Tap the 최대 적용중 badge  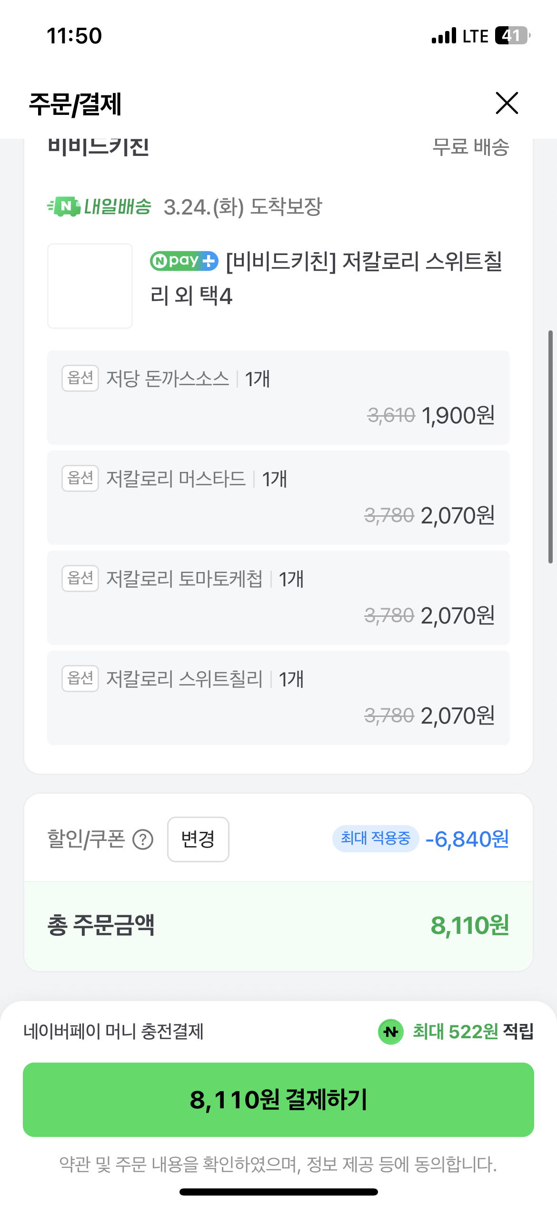tap(375, 839)
